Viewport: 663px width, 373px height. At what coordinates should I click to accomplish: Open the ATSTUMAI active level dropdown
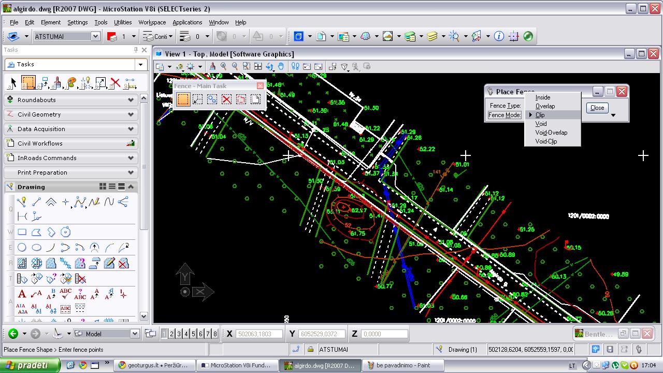[95, 36]
